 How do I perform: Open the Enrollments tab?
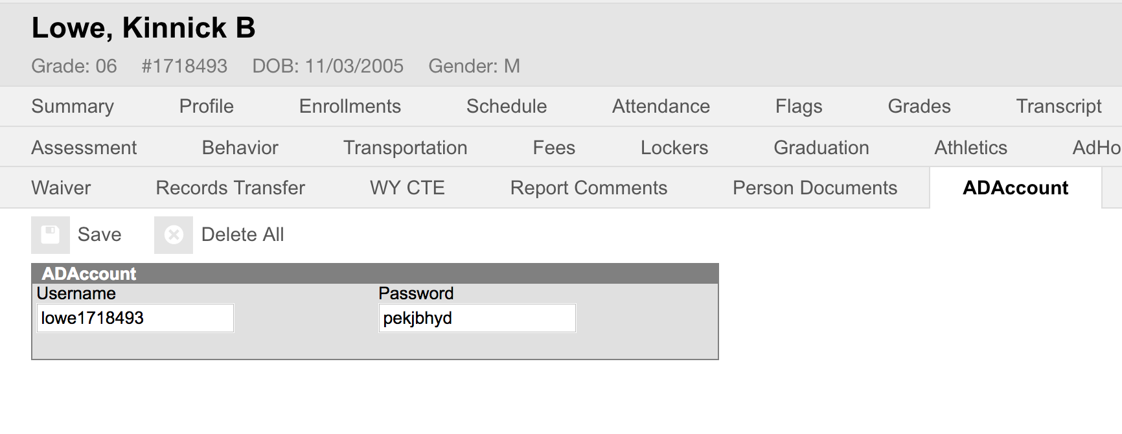(350, 106)
